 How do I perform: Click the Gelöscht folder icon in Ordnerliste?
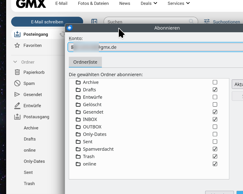78,105
